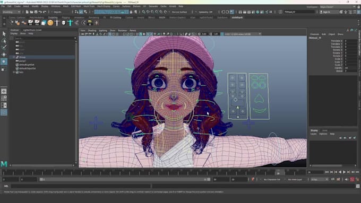
Task: Switch to the four-view pane layout
Action: tap(4, 98)
